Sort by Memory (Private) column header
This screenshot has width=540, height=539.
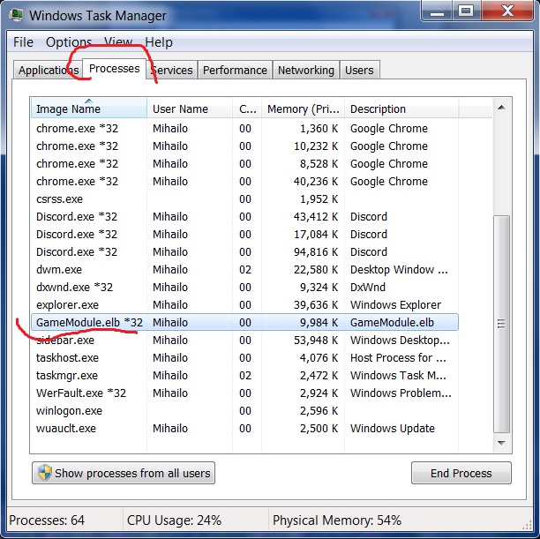(x=303, y=109)
